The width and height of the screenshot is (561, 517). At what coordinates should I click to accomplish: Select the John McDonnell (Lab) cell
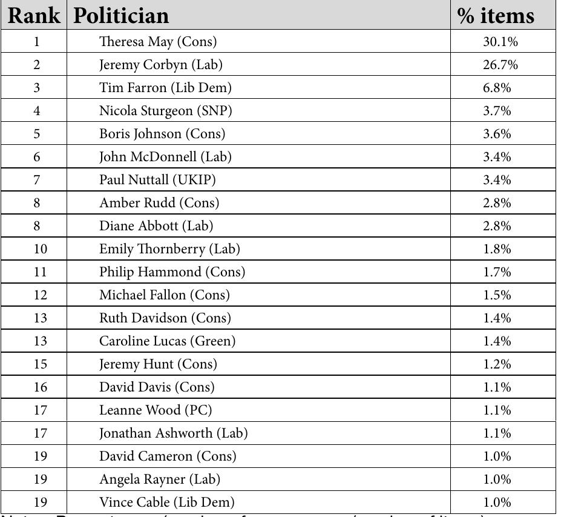165,156
